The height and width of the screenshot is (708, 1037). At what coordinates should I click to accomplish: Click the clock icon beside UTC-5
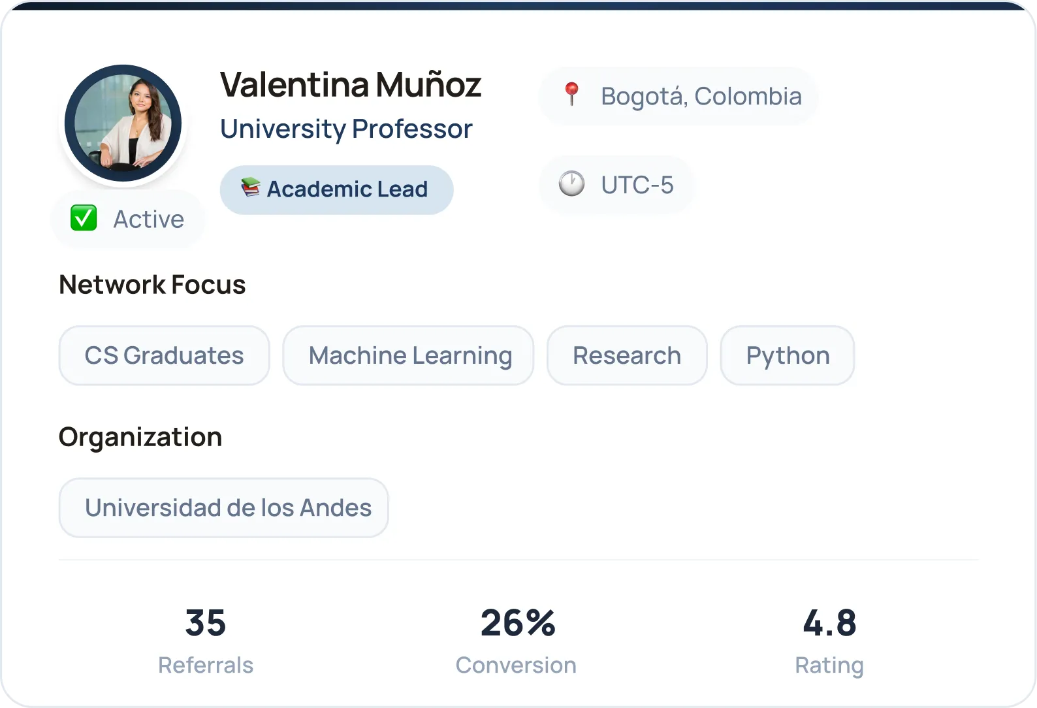coord(571,184)
